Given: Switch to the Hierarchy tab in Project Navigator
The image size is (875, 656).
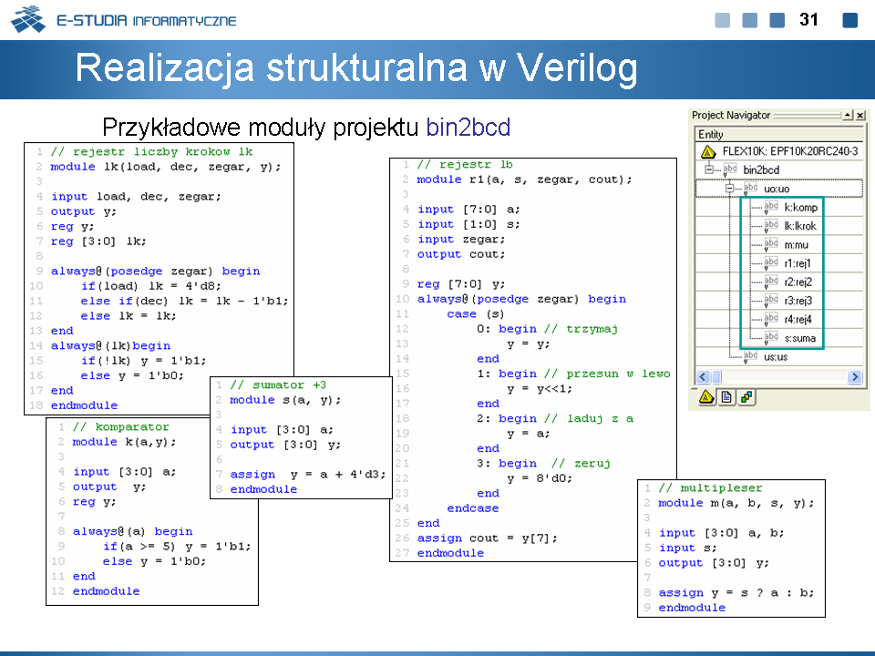Looking at the screenshot, I should point(706,397).
